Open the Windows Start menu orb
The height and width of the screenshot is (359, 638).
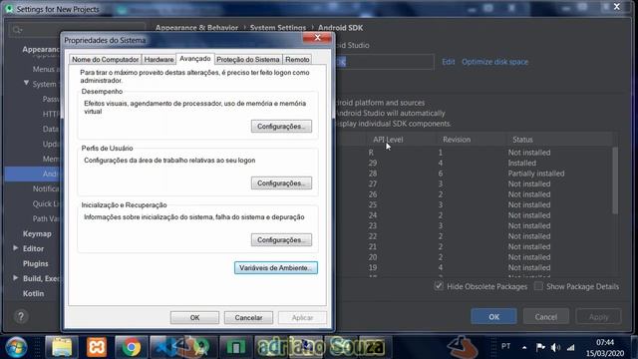[16, 347]
